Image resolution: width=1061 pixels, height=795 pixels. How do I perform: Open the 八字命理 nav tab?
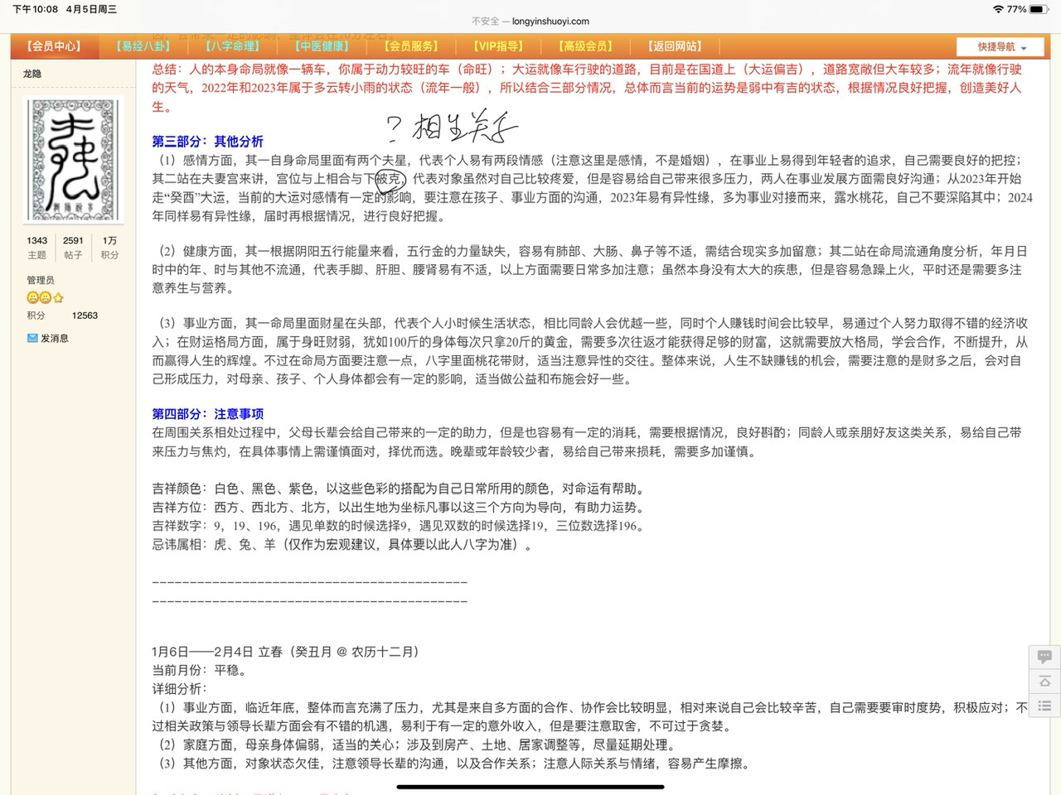click(x=233, y=46)
